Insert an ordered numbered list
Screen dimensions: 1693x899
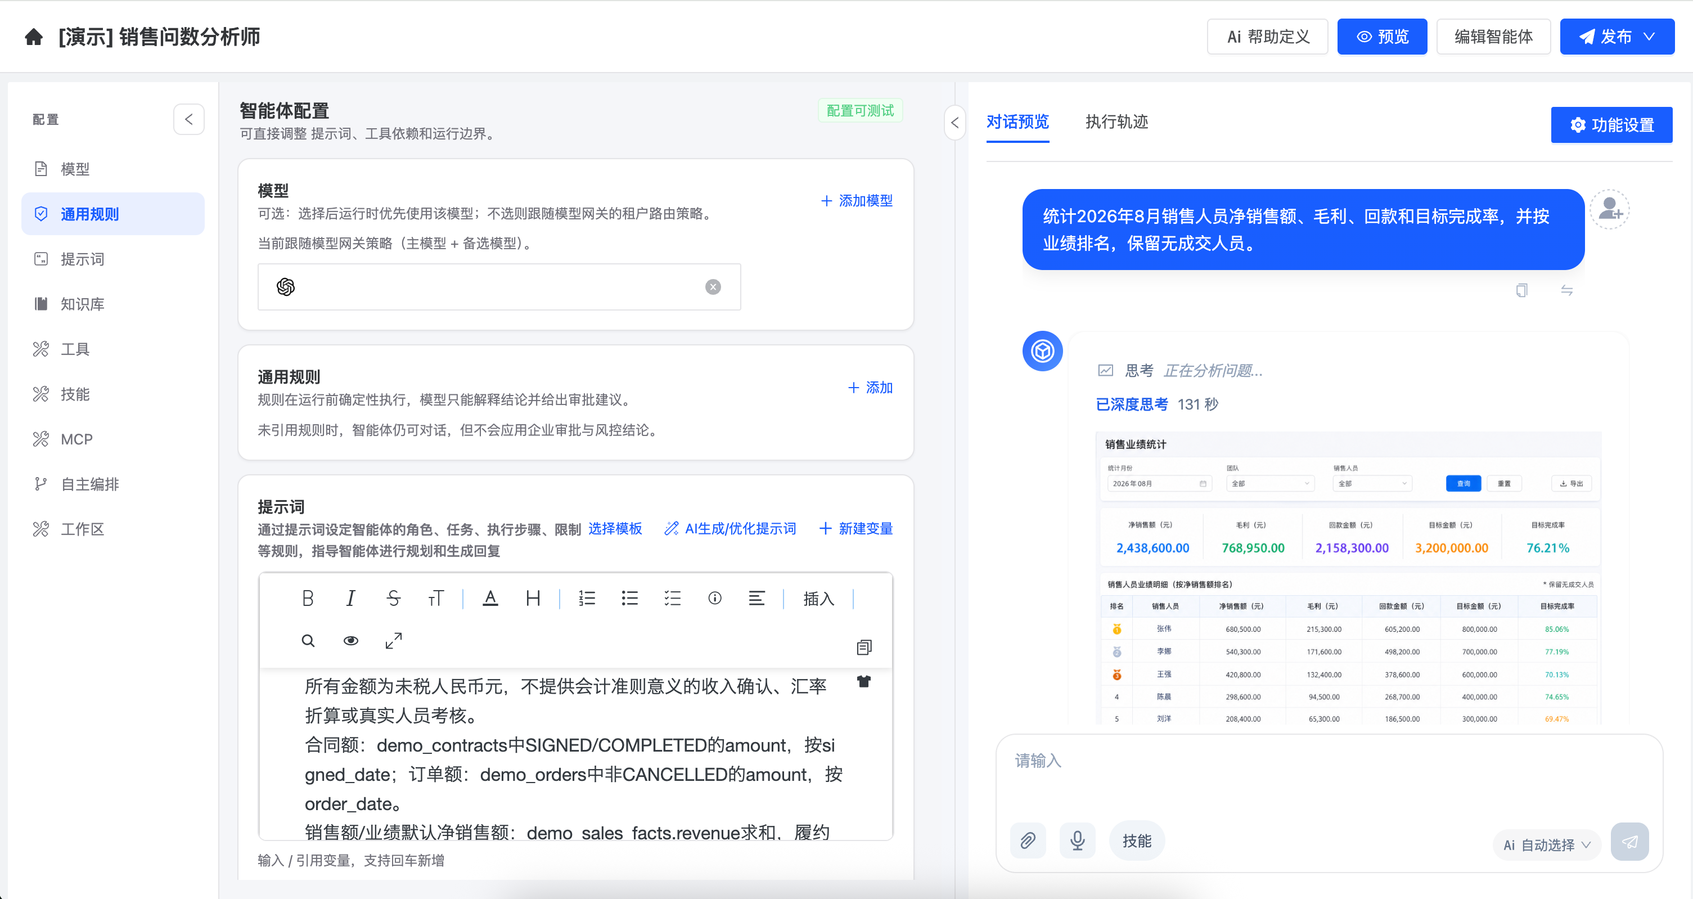click(587, 598)
